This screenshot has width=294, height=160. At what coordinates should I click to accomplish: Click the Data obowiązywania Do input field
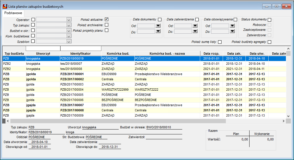click(220, 31)
